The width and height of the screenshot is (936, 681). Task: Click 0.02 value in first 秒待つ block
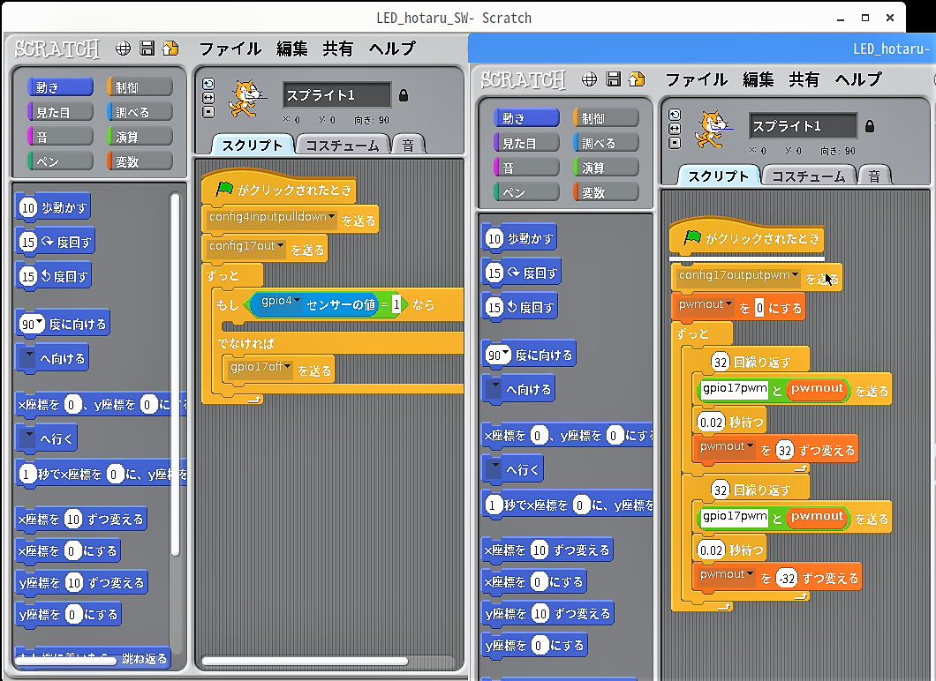point(711,423)
